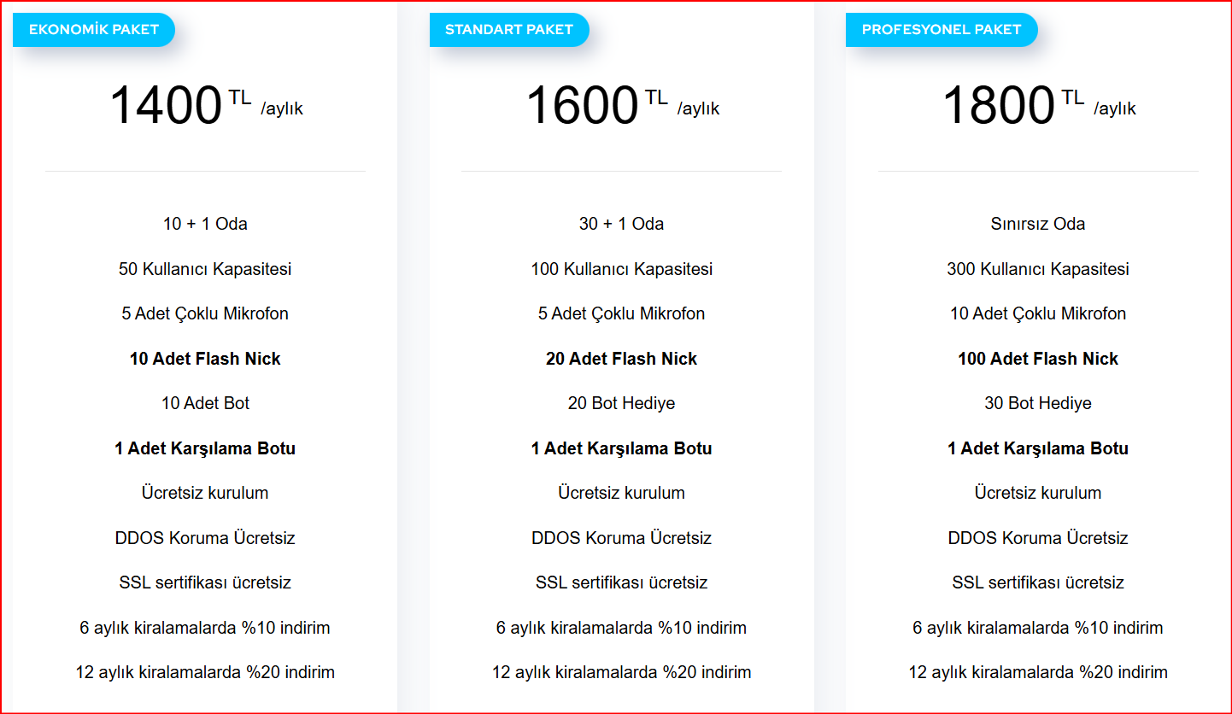The width and height of the screenshot is (1232, 714).
Task: Select 'Sınırsız Oda' in professional package
Action: coord(1038,224)
